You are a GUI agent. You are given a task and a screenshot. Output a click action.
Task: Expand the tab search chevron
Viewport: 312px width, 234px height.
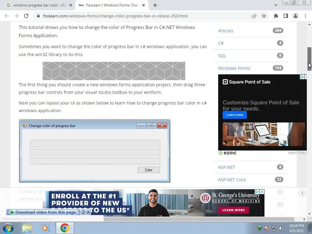pos(275,5)
